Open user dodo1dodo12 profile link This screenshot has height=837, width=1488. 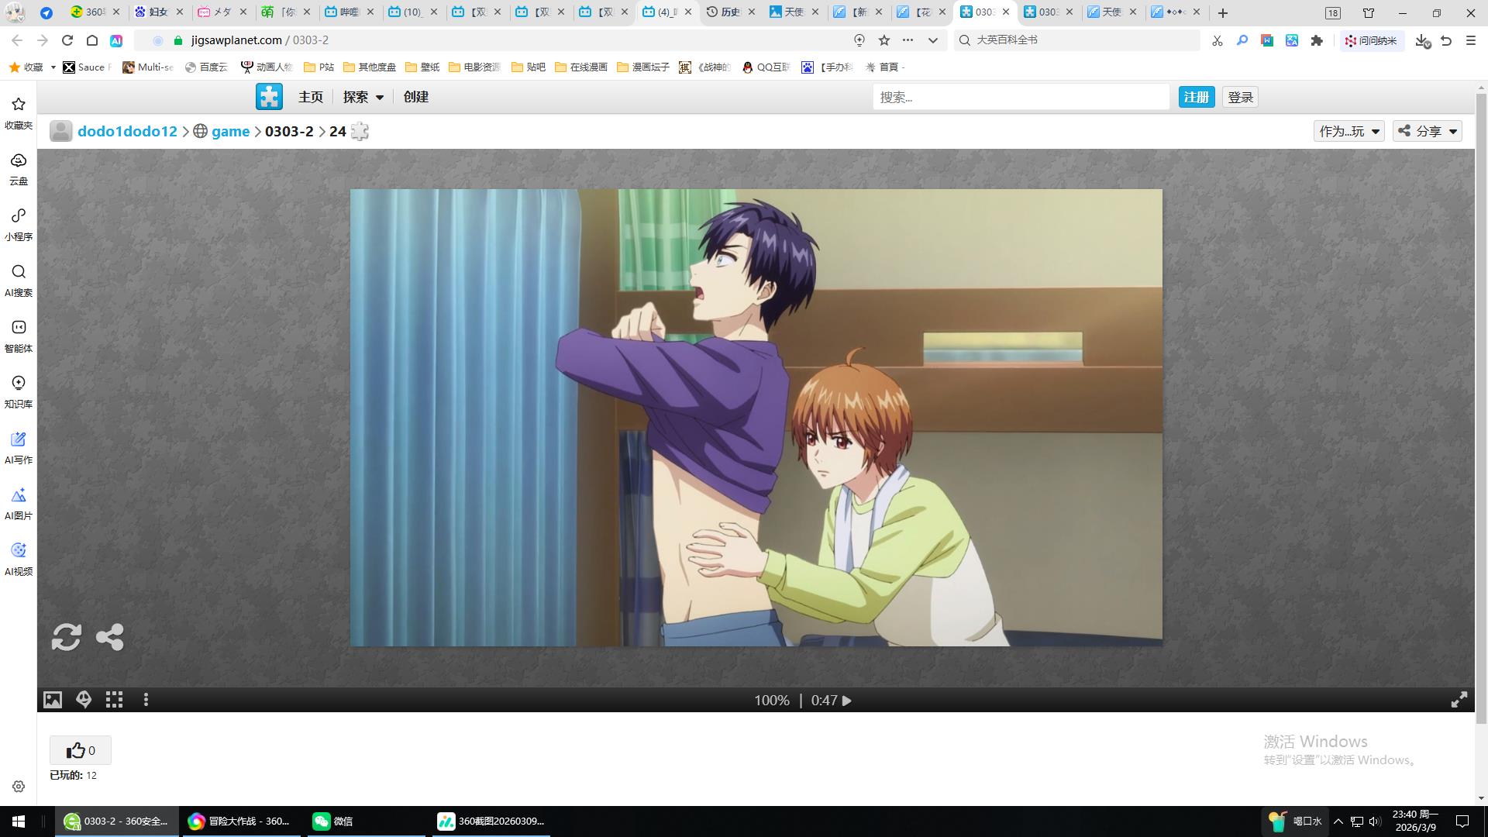click(x=127, y=131)
